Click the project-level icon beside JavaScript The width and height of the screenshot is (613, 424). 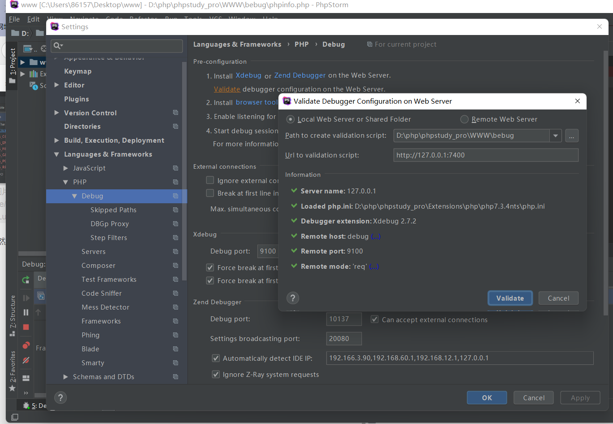pyautogui.click(x=176, y=168)
